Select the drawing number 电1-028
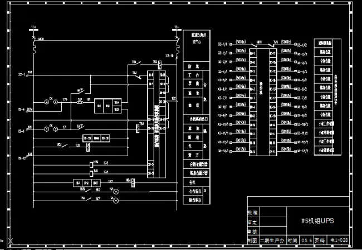The height and width of the screenshot is (250, 362). [339, 240]
